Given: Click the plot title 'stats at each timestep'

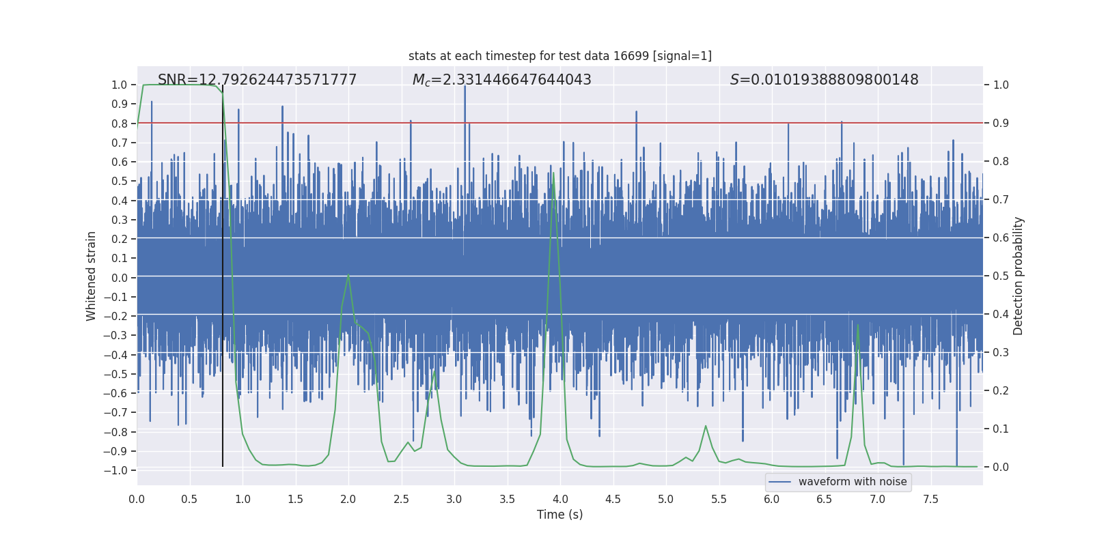Looking at the screenshot, I should 560,56.
